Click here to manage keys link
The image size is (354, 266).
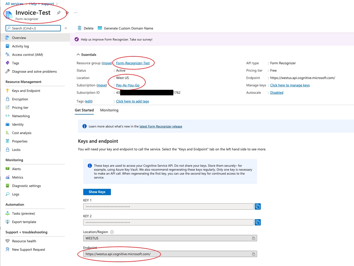pos(290,85)
